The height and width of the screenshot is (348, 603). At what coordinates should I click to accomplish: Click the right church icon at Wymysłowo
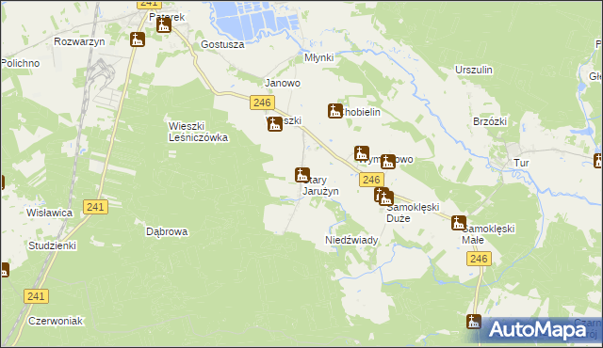pyautogui.click(x=388, y=162)
